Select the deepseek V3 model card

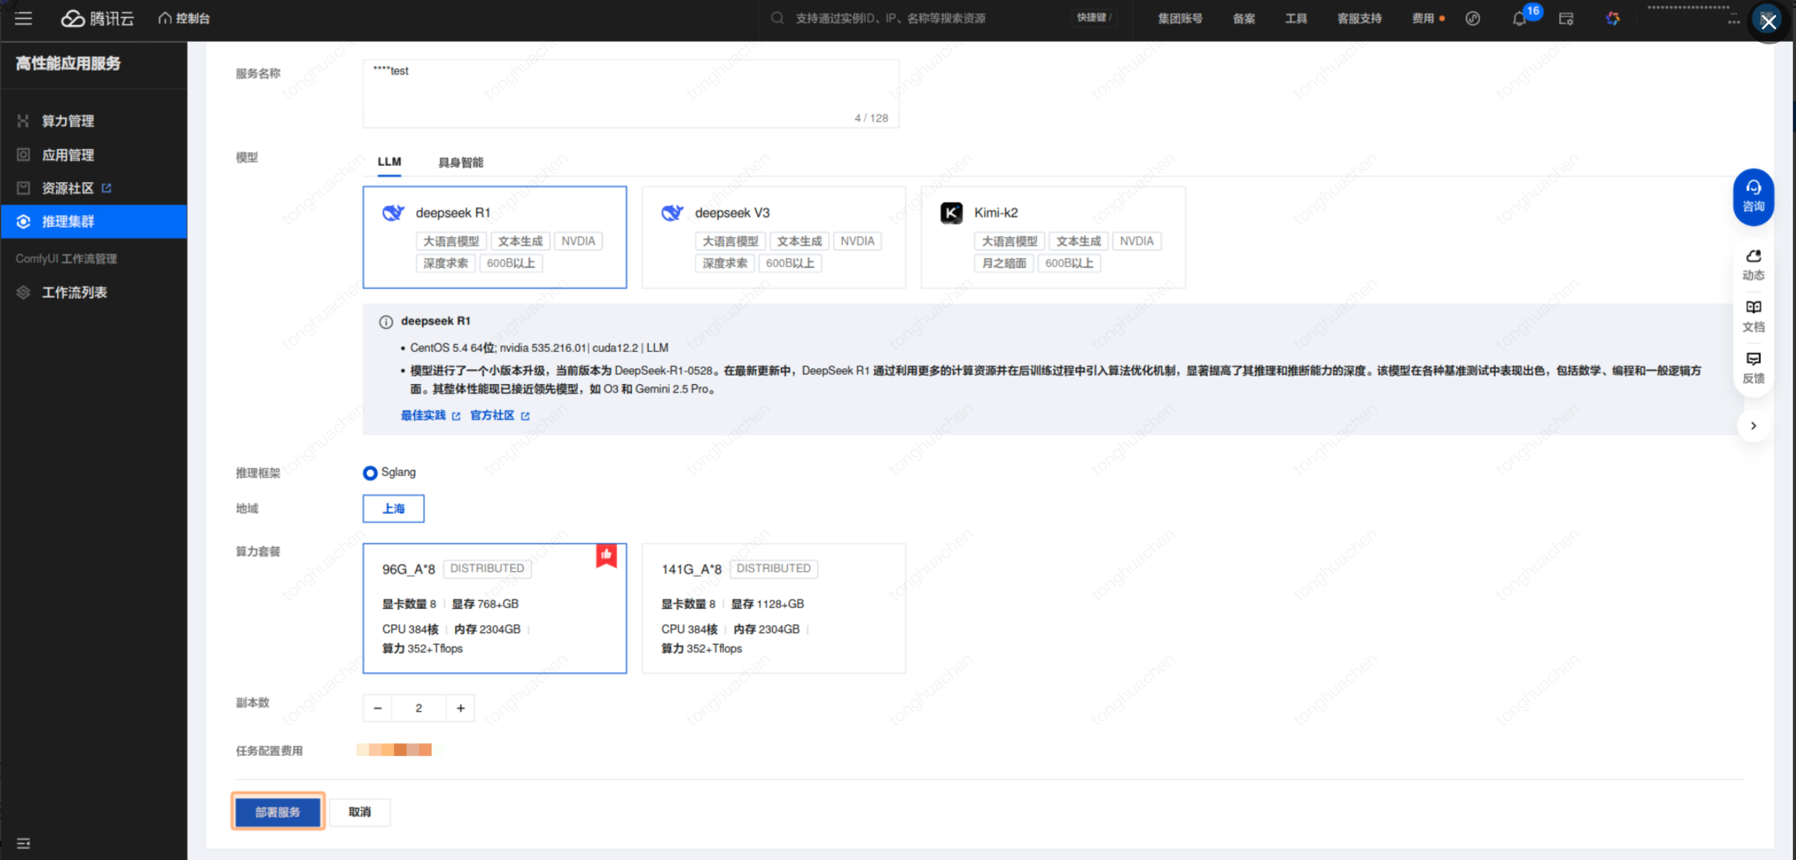(773, 236)
